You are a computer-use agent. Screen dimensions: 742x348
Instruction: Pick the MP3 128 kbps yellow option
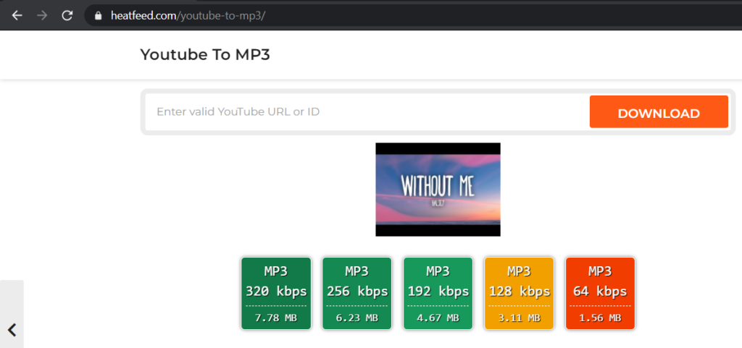pos(519,293)
